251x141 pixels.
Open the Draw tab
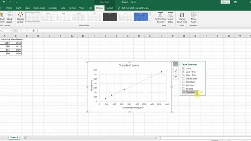click(x=27, y=8)
